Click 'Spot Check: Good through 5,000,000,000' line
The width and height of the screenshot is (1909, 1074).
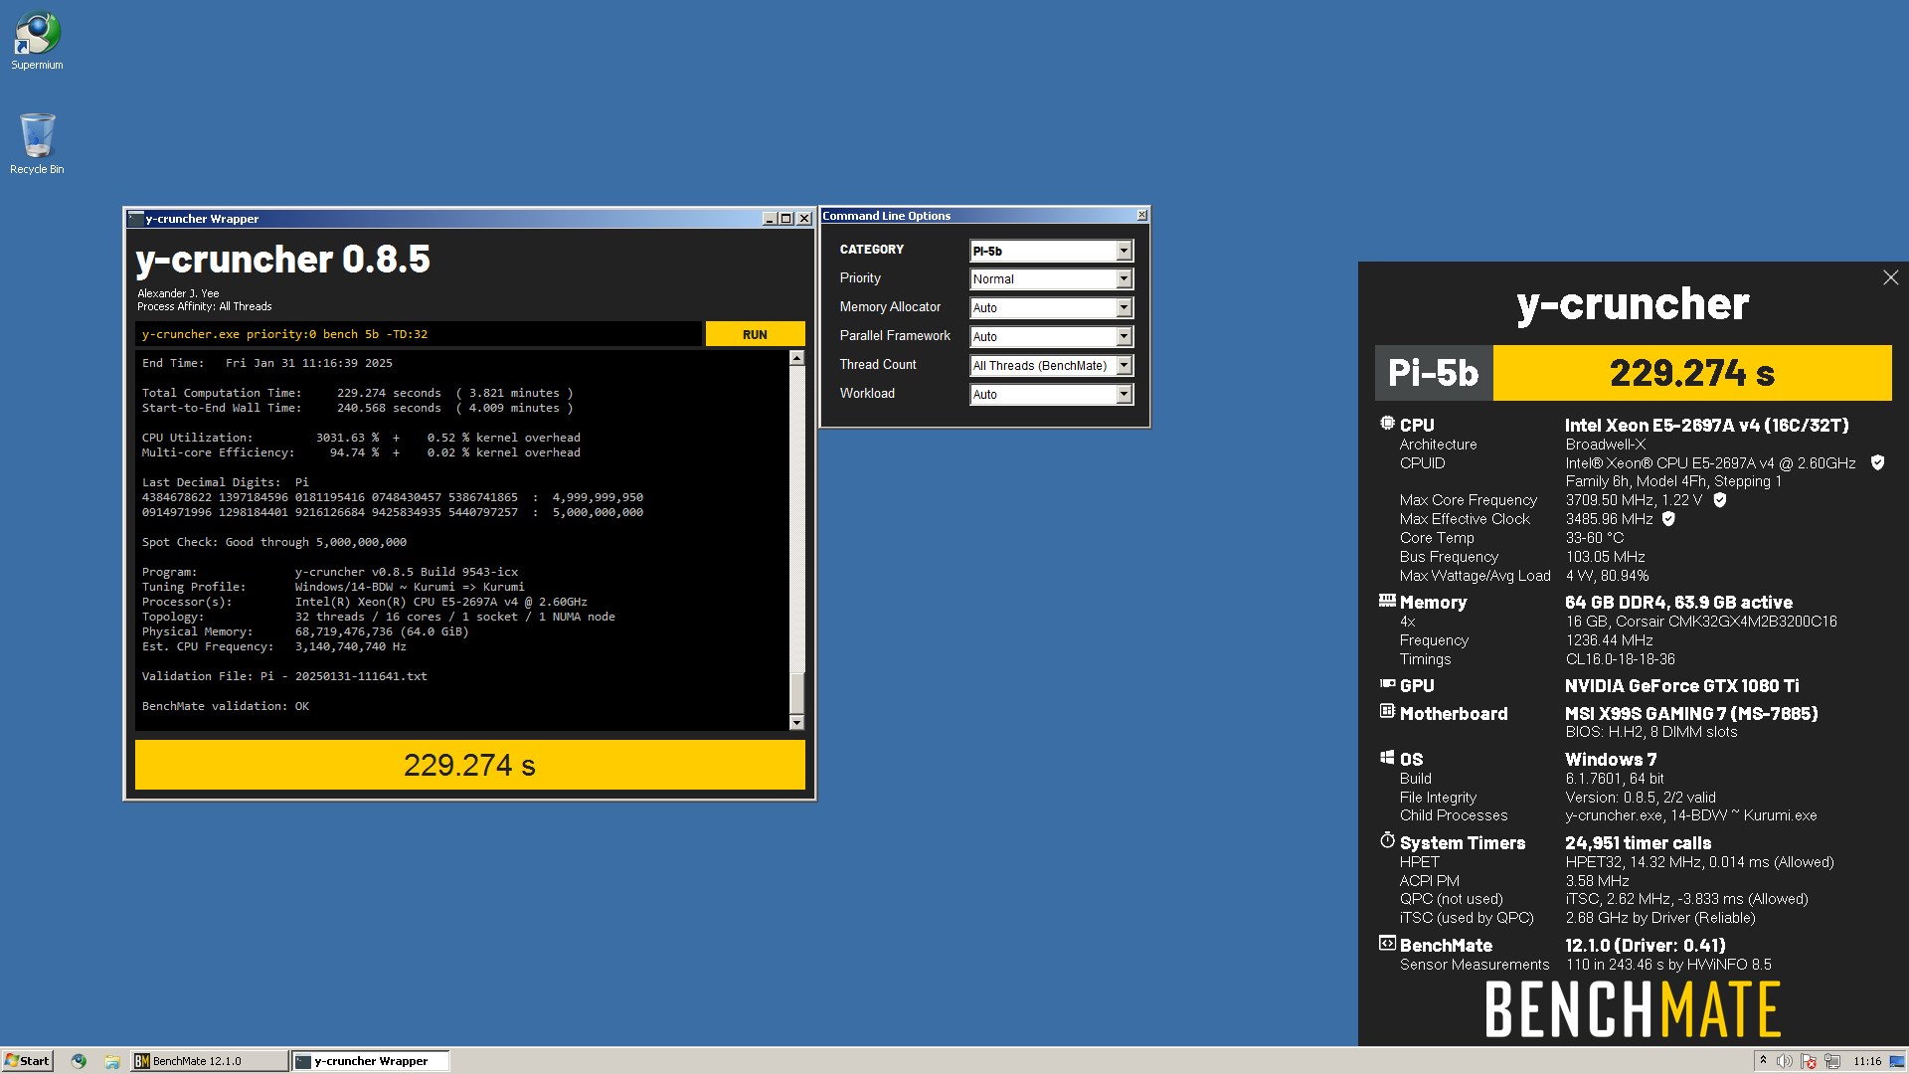pyautogui.click(x=274, y=542)
